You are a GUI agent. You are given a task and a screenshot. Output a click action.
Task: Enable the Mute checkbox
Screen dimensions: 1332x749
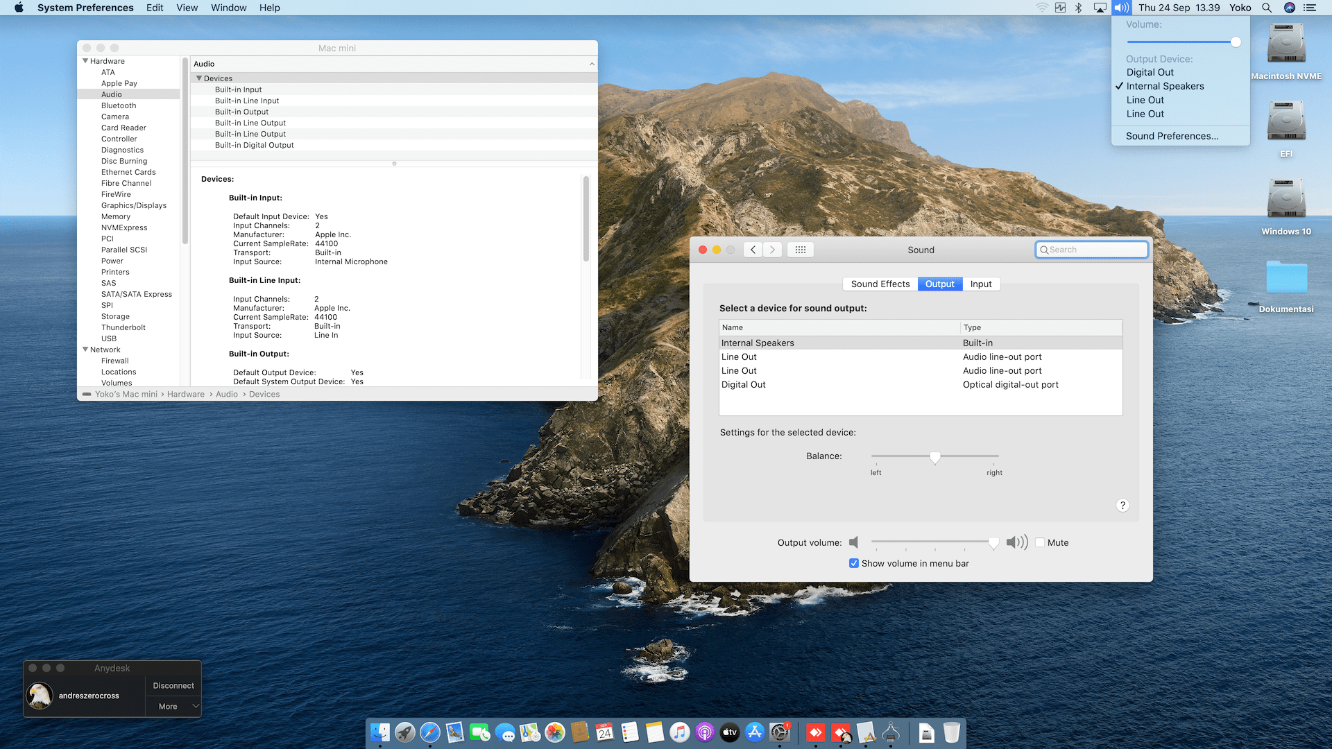pos(1040,542)
